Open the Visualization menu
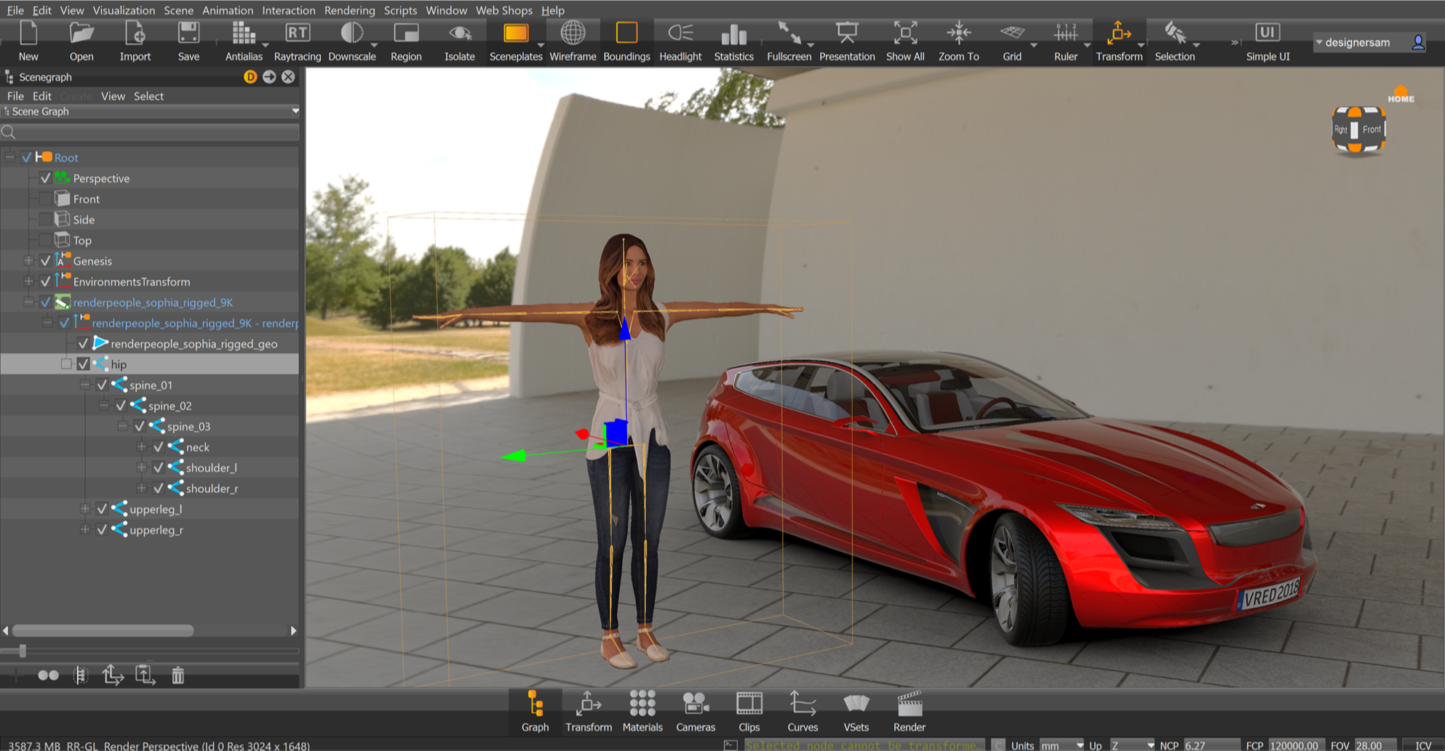Viewport: 1445px width, 751px height. point(124,10)
